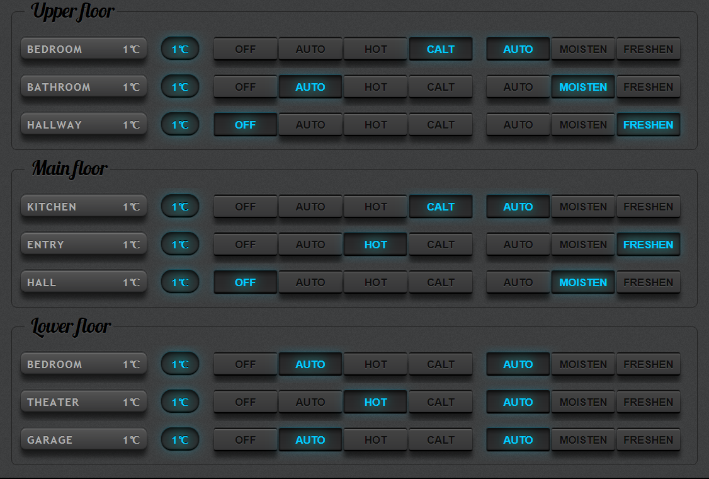This screenshot has width=709, height=479.
Task: Turn OFF the Upper floor Bedroom climate
Action: point(245,49)
